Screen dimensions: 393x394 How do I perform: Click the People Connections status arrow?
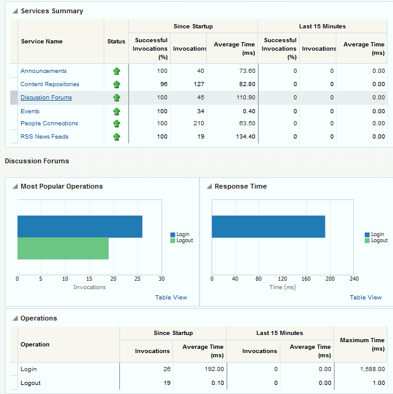click(x=116, y=124)
